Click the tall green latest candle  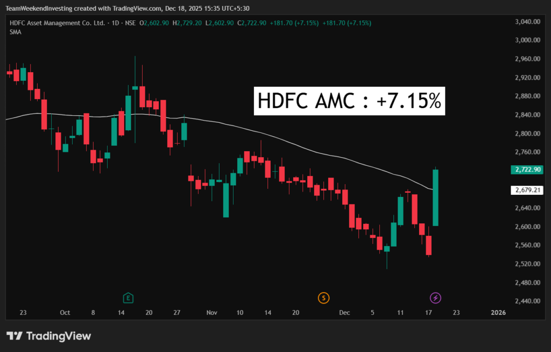point(435,198)
